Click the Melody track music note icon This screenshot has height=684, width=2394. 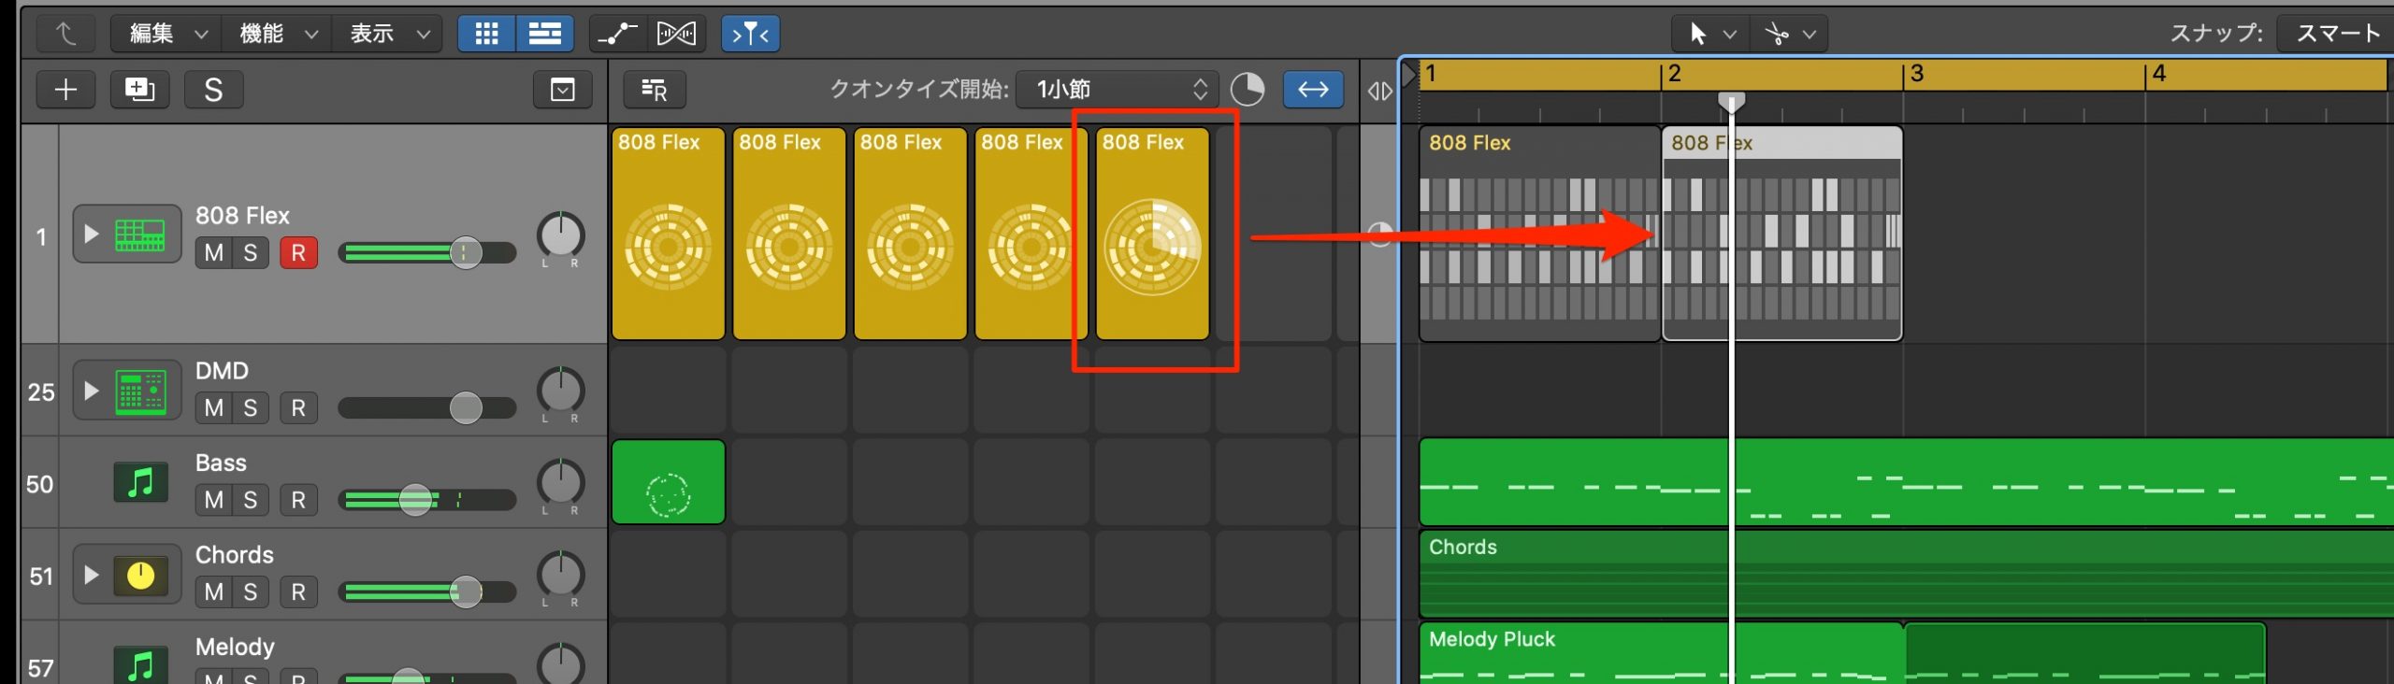click(x=140, y=664)
